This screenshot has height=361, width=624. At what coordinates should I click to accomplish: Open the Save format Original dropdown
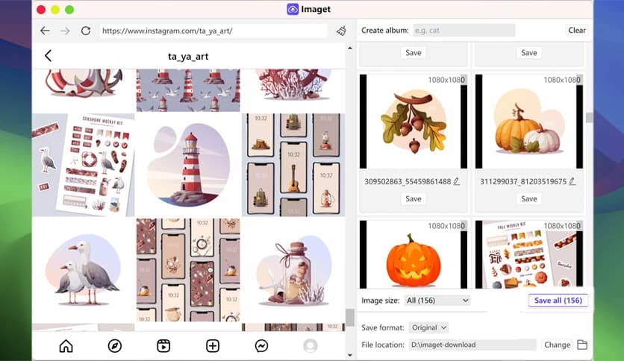point(428,327)
